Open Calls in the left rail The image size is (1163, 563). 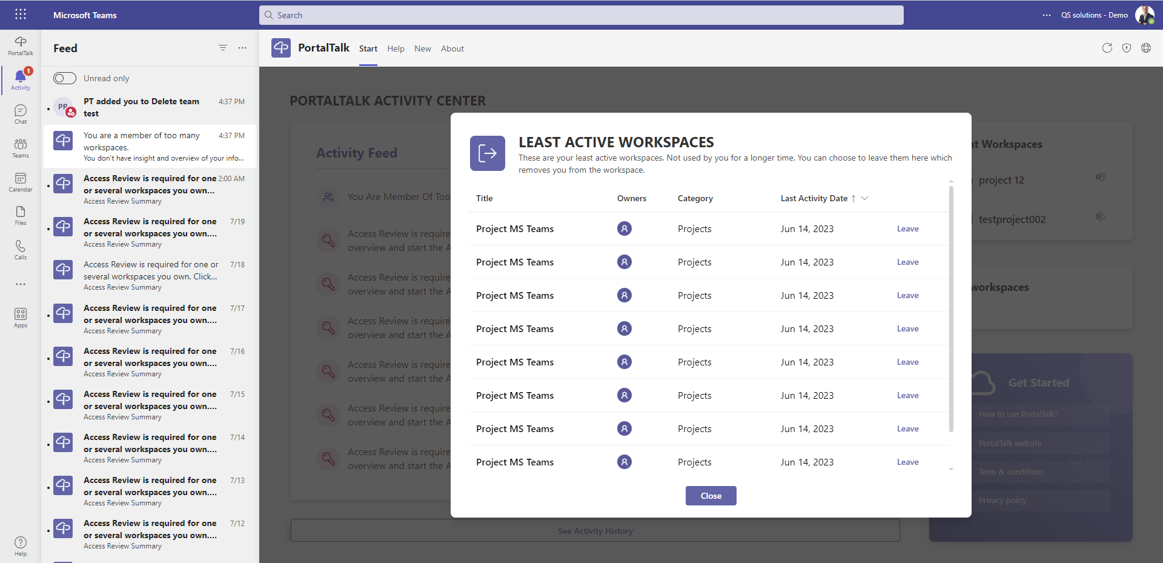21,250
